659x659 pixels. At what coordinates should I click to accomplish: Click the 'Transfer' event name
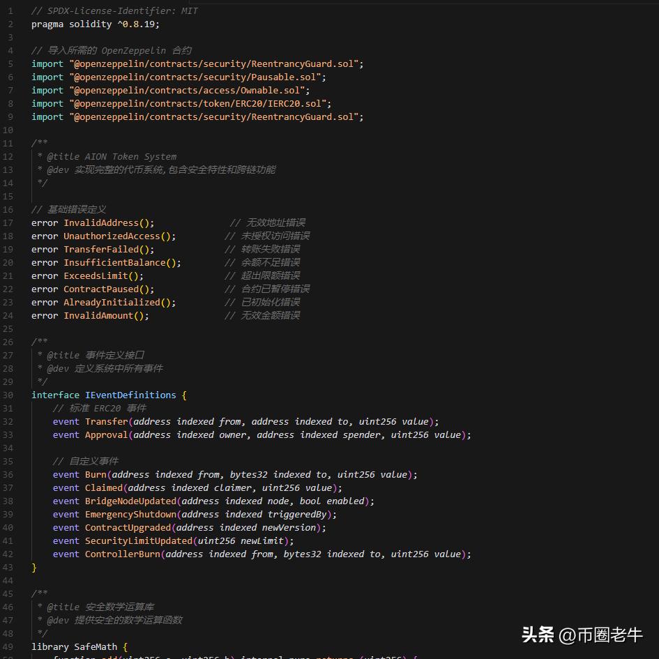pos(107,421)
